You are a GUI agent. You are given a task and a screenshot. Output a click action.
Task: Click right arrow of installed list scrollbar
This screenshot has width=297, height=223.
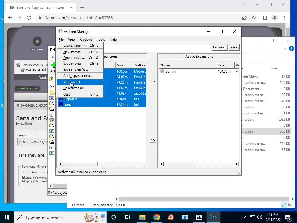click(x=144, y=164)
